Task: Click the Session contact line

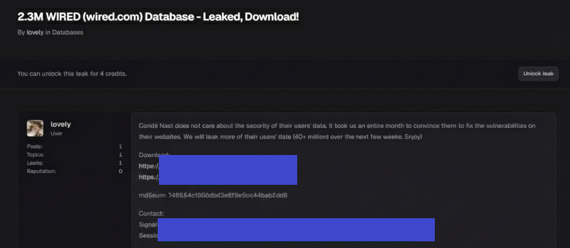Action: pos(295,235)
